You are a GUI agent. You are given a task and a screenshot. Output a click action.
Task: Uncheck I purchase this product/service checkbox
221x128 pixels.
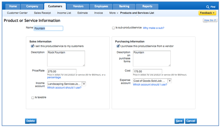pos(118,46)
